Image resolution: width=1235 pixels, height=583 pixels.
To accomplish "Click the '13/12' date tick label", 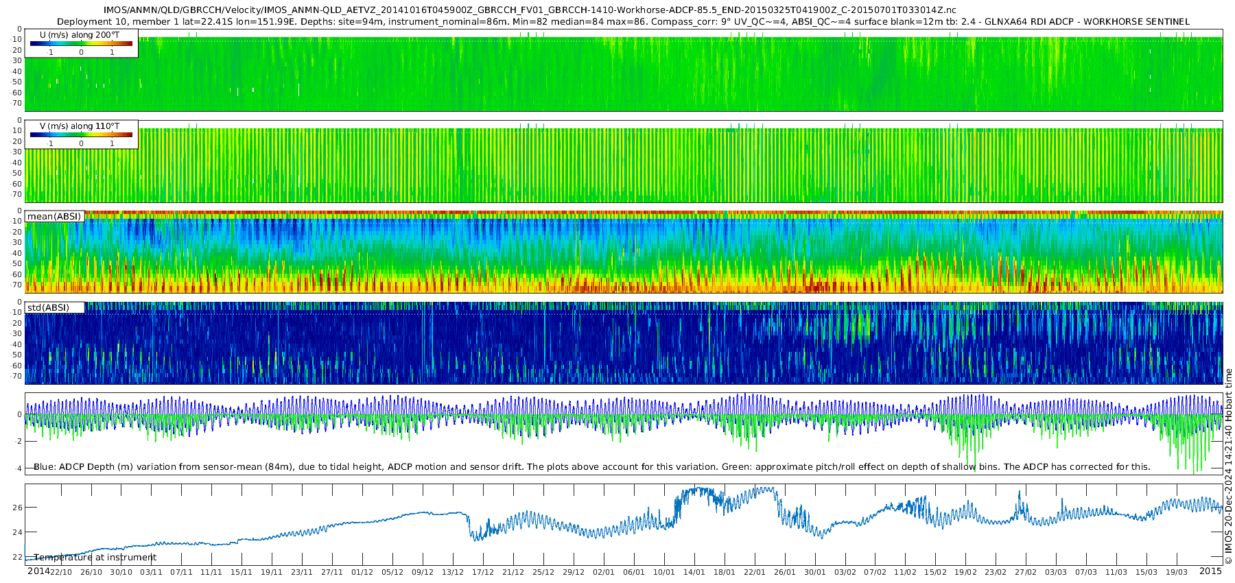I will 453,572.
